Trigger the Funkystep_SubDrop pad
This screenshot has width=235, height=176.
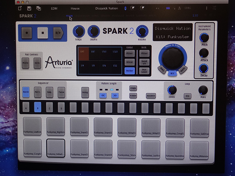[x=199, y=128]
